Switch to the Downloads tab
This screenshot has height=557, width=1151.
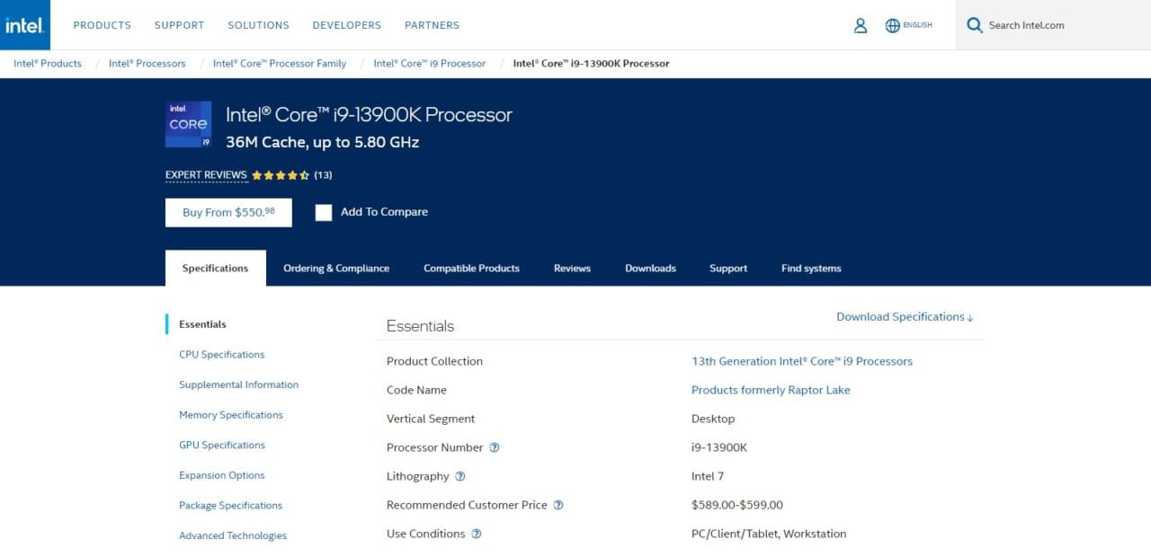coord(650,269)
